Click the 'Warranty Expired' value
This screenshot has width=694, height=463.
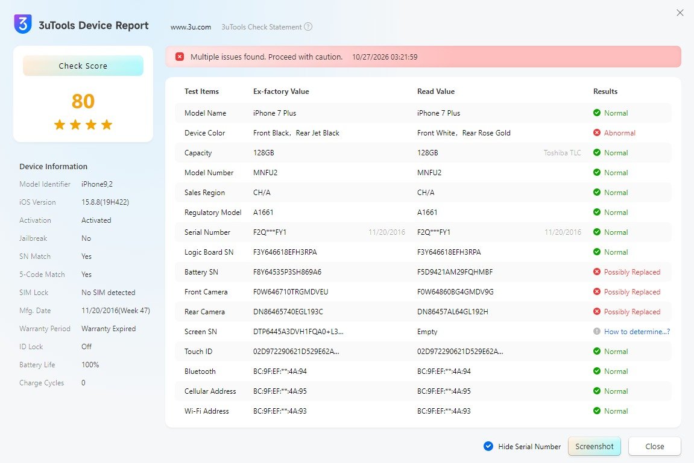tap(109, 328)
